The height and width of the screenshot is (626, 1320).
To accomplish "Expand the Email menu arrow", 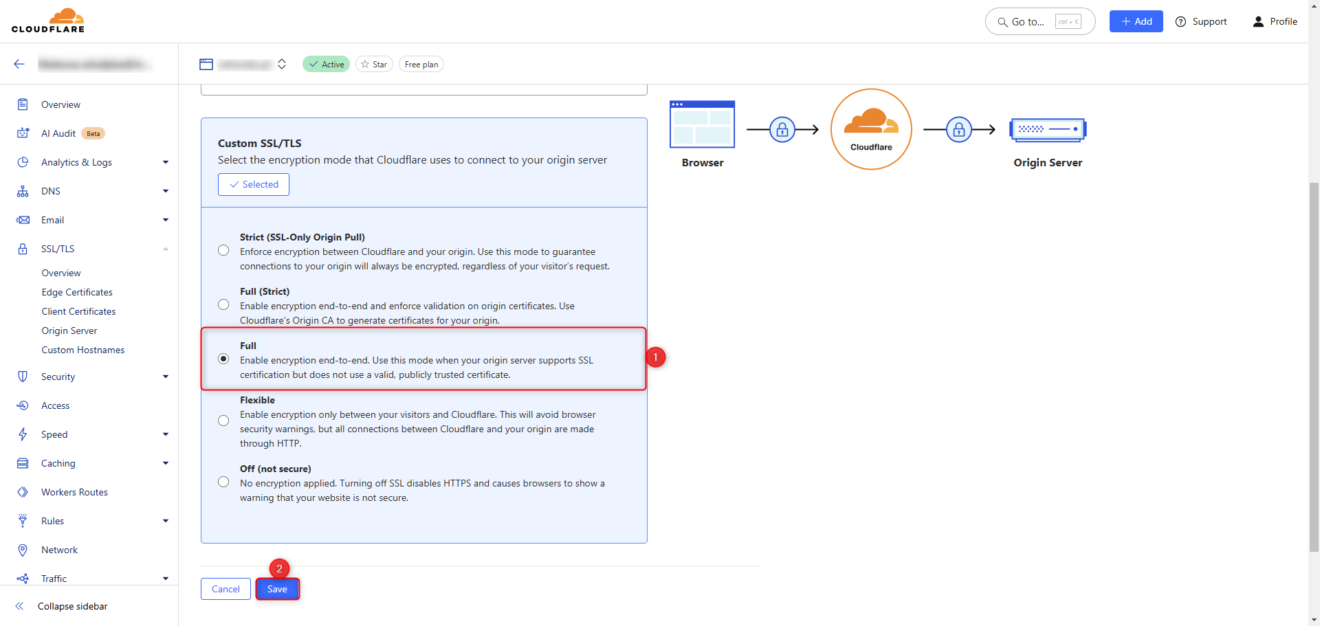I will [166, 220].
